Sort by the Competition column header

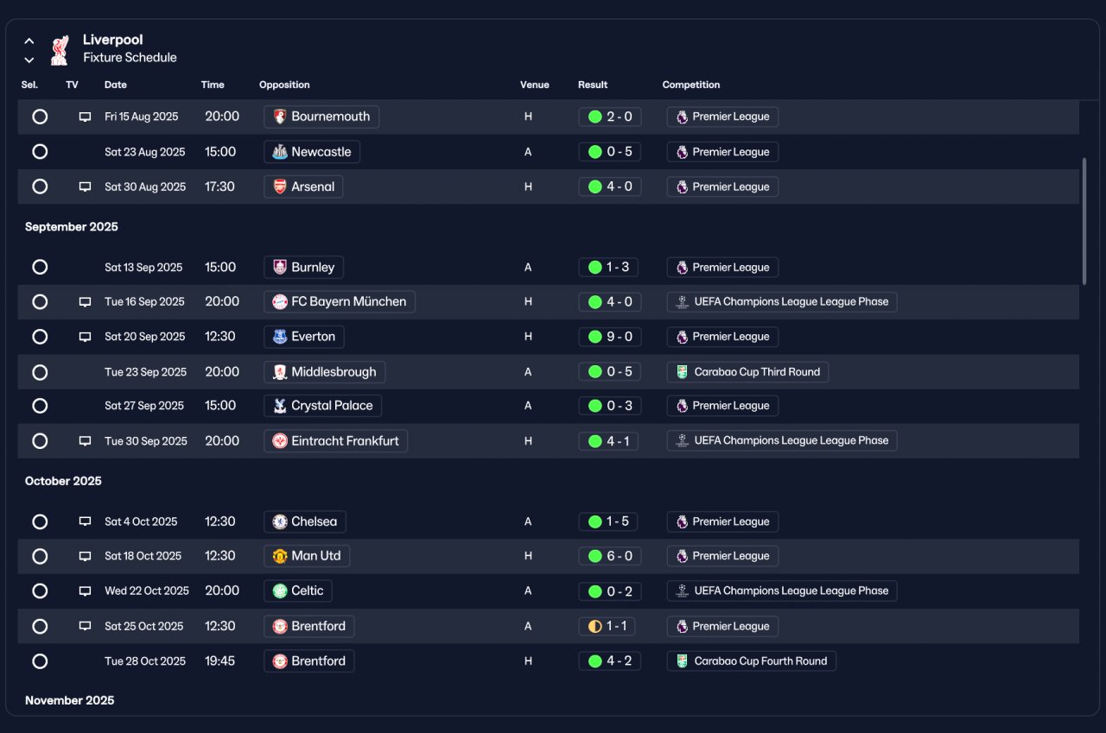pyautogui.click(x=691, y=85)
